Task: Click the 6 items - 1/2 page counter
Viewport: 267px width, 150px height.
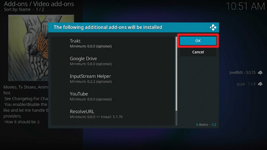Action: tap(206, 125)
